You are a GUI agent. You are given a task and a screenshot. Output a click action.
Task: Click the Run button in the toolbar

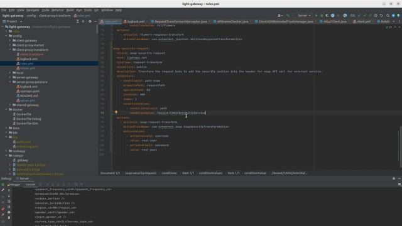coord(316,16)
